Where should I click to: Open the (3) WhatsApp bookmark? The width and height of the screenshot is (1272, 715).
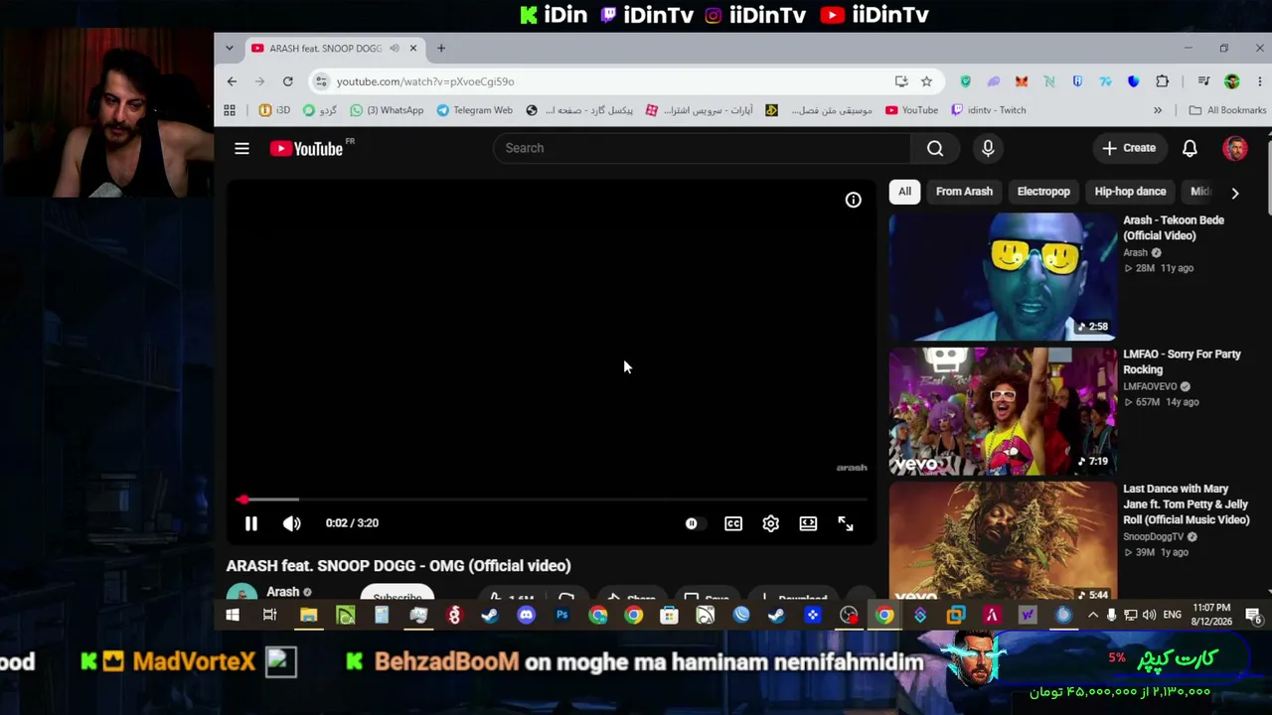pyautogui.click(x=387, y=110)
